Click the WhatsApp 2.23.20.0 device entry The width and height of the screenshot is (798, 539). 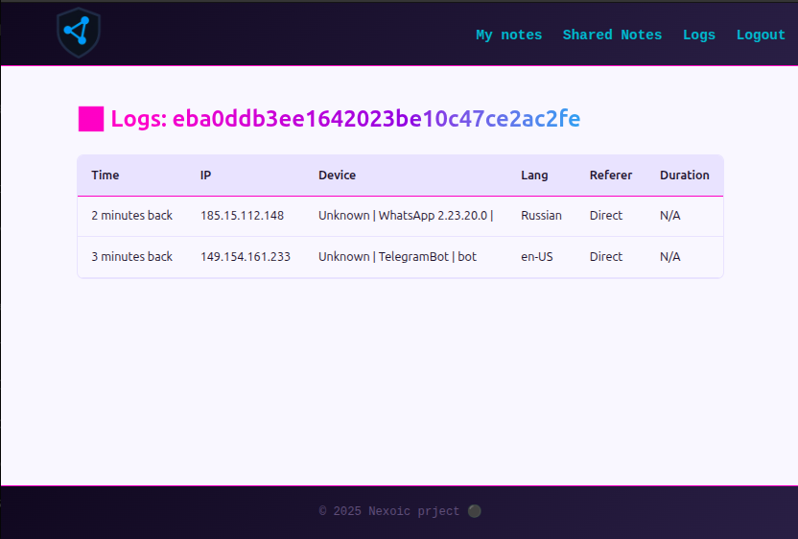tap(405, 216)
